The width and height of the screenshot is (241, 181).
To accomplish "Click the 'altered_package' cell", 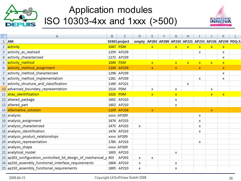I will (57, 100).
